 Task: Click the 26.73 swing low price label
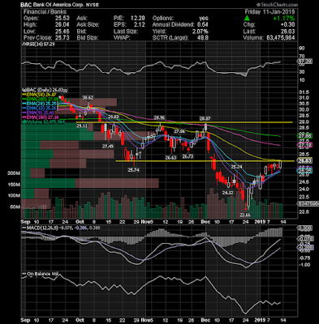(x=188, y=156)
